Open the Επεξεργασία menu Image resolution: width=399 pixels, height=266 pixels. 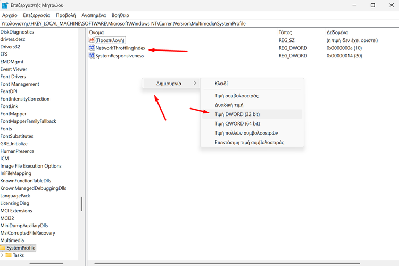point(36,16)
